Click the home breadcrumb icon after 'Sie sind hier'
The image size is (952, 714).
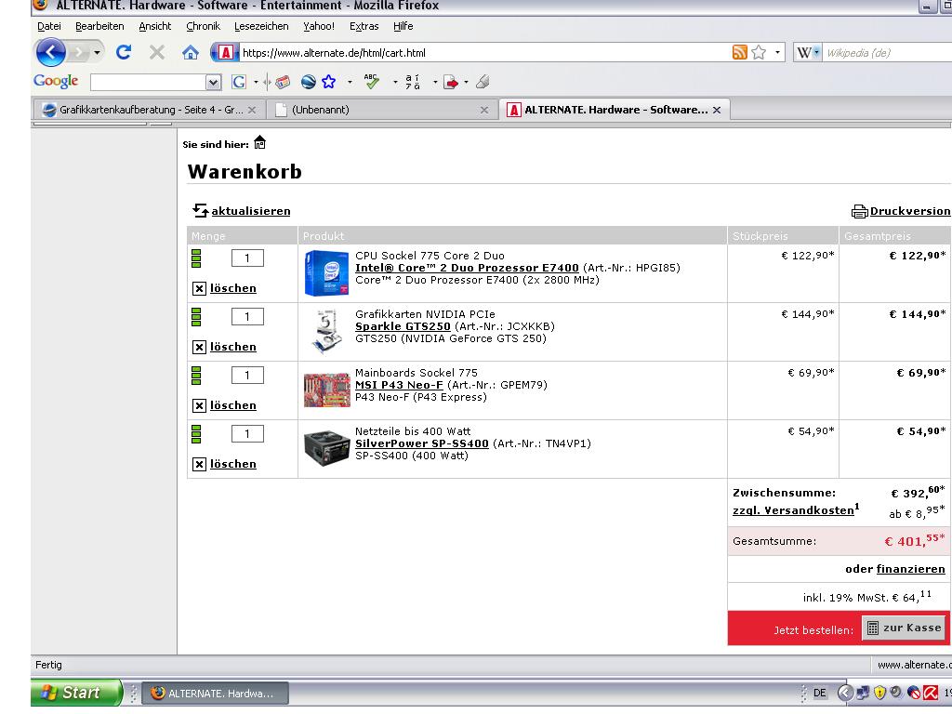pos(260,142)
